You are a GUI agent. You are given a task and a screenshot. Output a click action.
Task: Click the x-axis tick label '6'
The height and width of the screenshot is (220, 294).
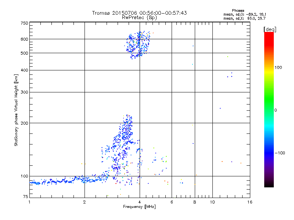tap(172, 202)
